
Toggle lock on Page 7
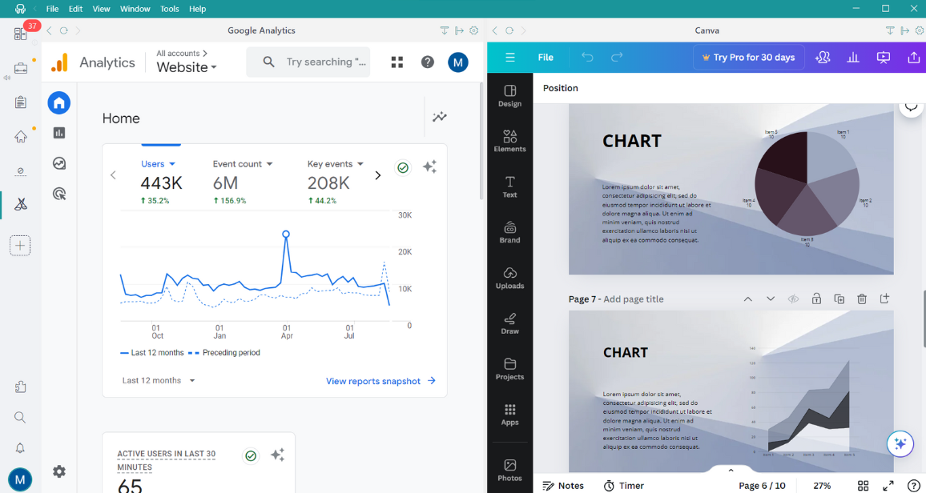pos(816,299)
